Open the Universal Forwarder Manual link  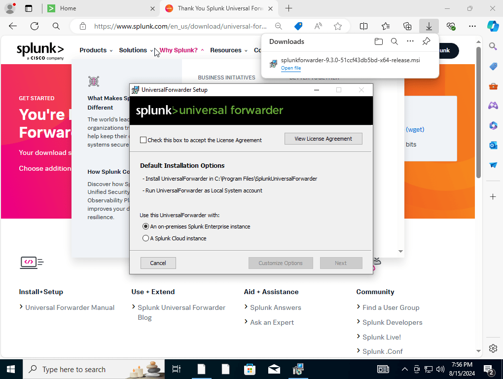tap(70, 307)
